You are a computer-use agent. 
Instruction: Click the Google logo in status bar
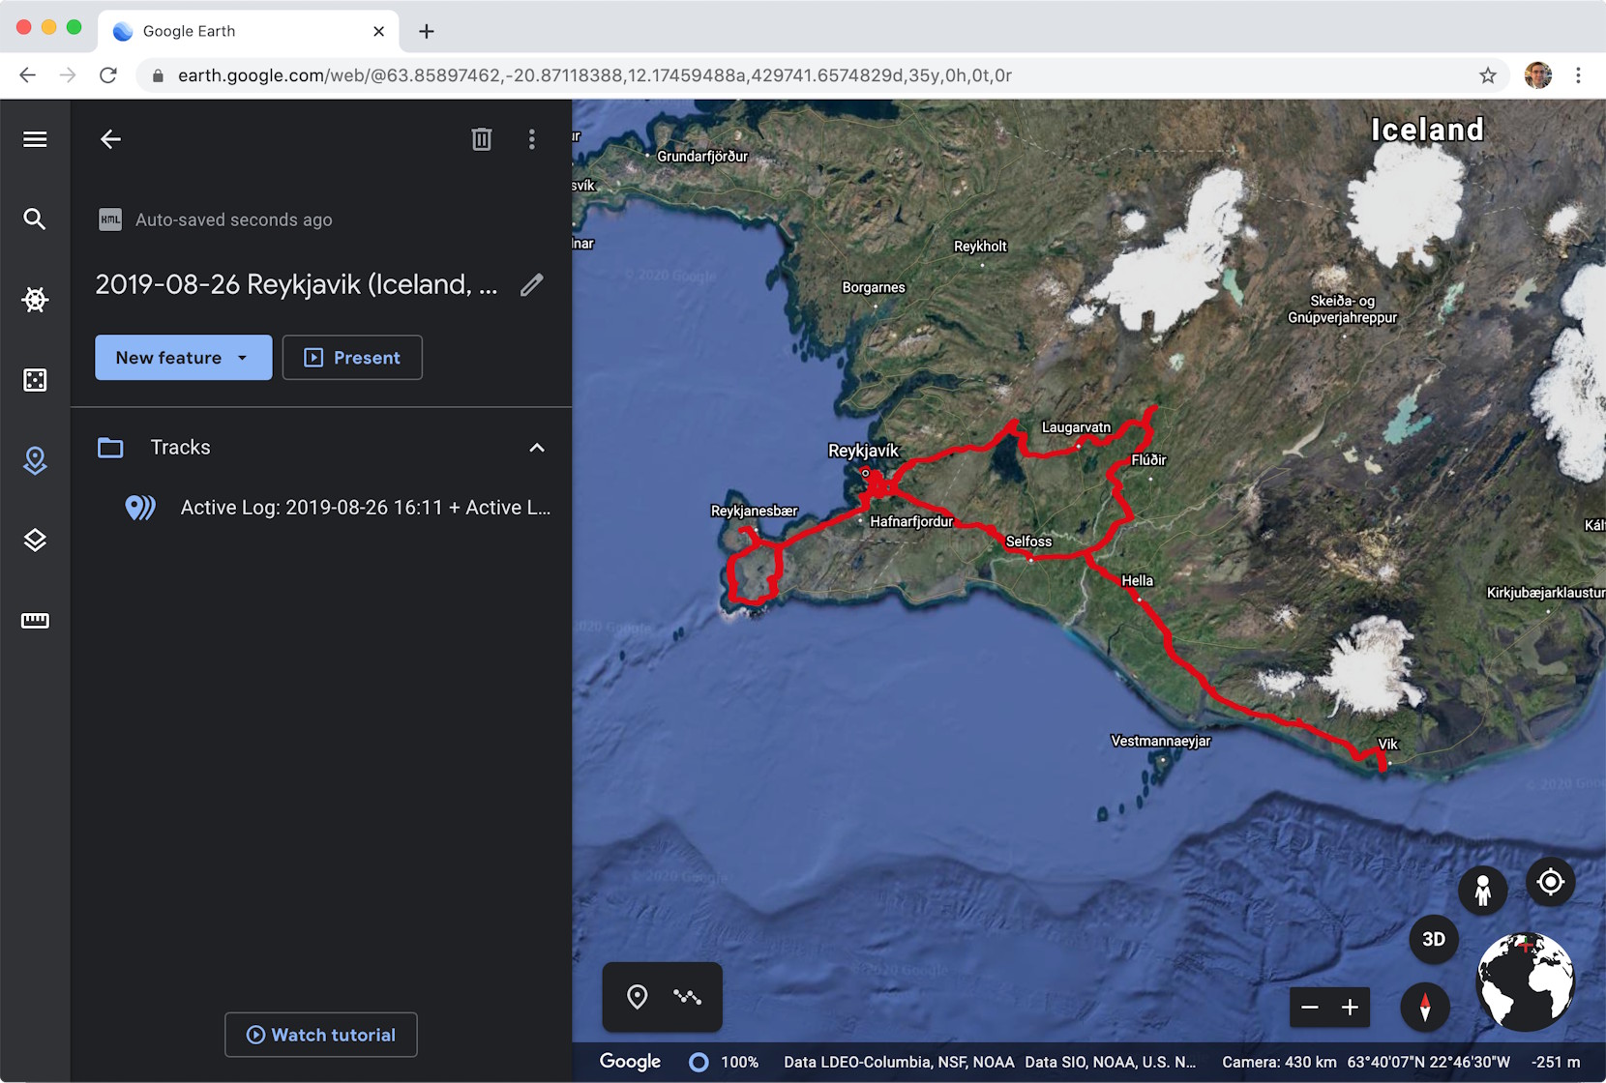[630, 1062]
